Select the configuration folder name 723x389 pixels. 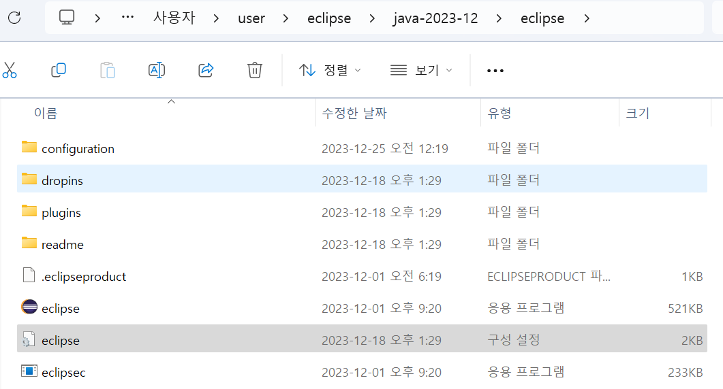point(78,149)
